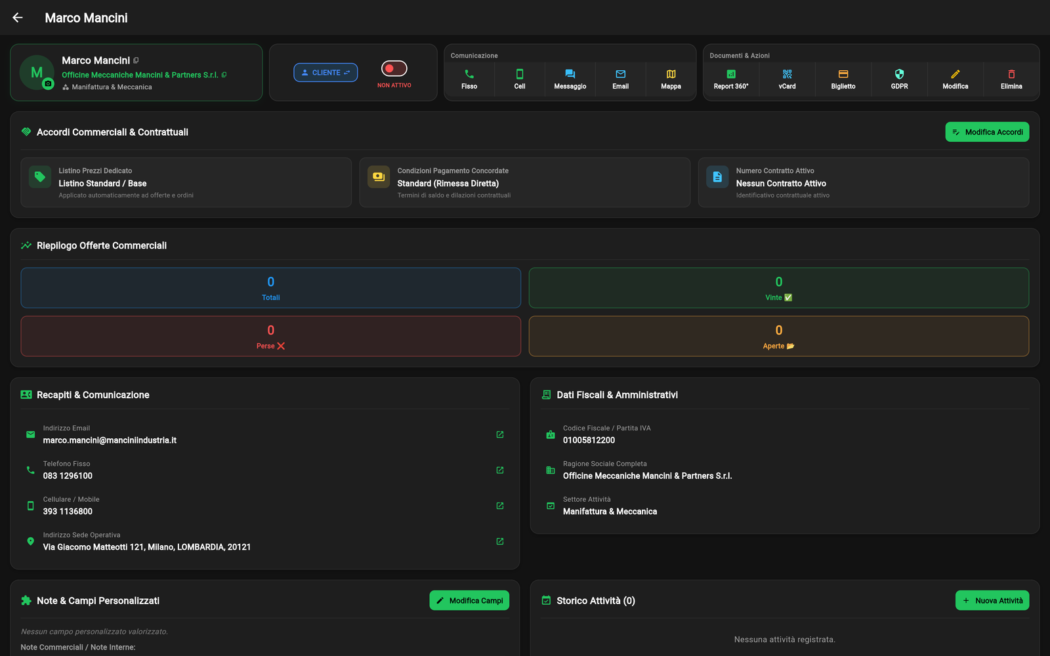This screenshot has height=656, width=1050.
Task: Go back using the arrow icon
Action: pyautogui.click(x=18, y=18)
